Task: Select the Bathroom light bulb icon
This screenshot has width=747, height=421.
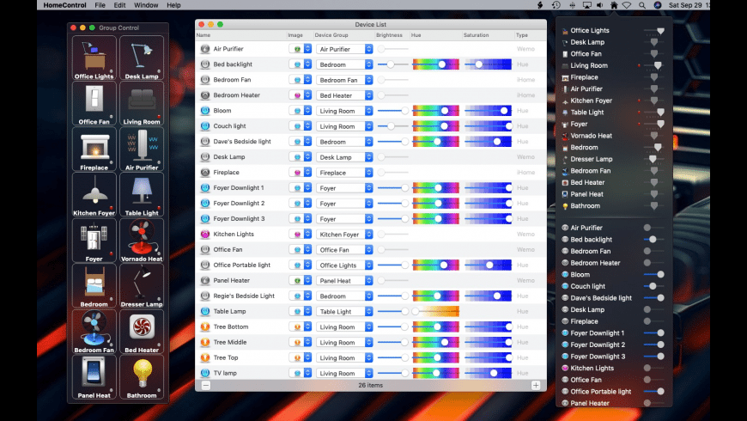Action: (141, 375)
